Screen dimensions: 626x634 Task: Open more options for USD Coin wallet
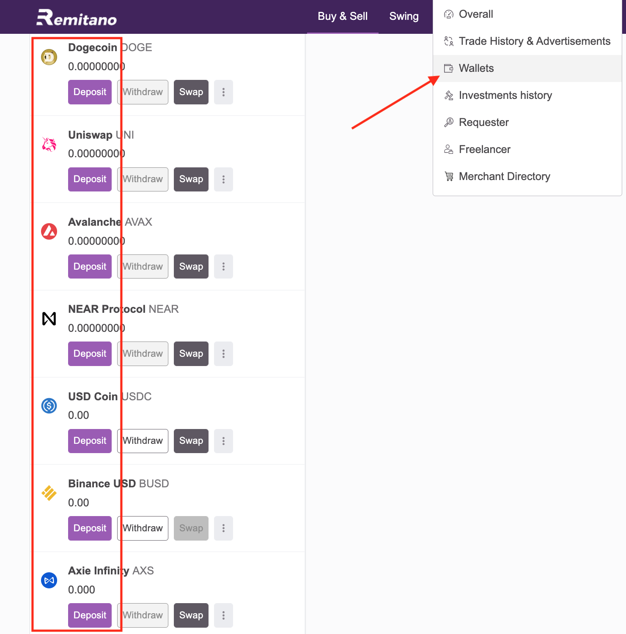coord(223,441)
